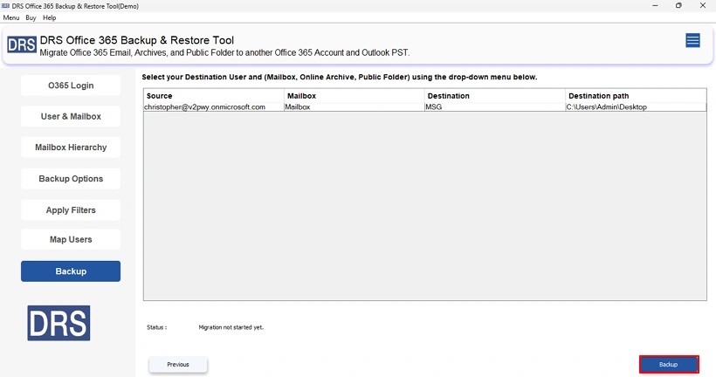Open Map Users step
The width and height of the screenshot is (716, 377).
[71, 239]
